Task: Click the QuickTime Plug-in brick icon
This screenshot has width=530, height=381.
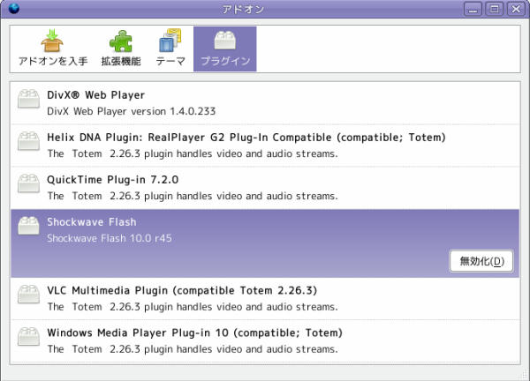Action: (x=28, y=183)
